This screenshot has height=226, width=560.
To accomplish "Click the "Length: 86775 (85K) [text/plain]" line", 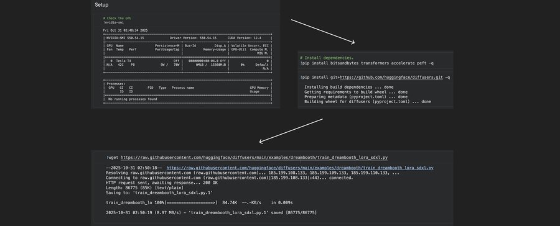I will [x=144, y=188].
